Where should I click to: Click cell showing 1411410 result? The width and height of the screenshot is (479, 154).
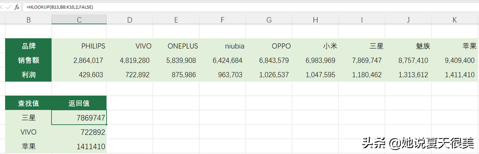[x=79, y=146]
